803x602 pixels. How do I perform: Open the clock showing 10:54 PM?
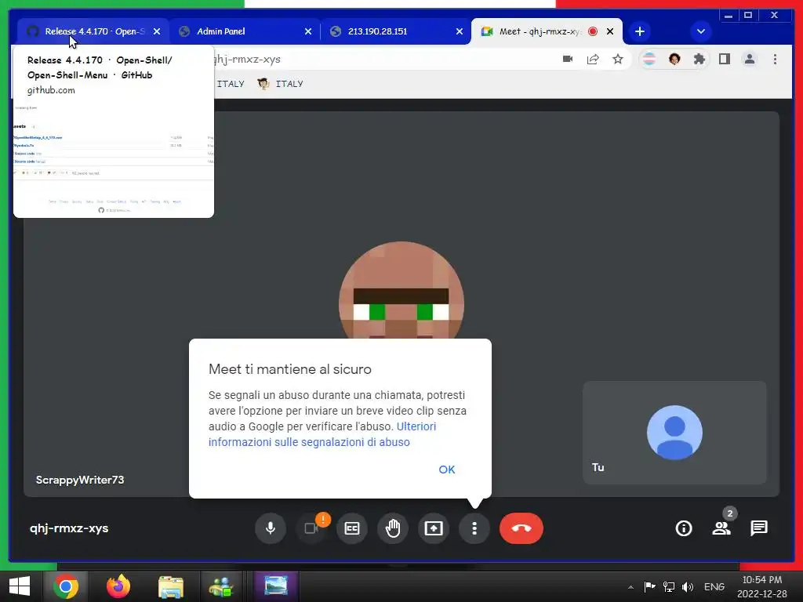(x=762, y=586)
